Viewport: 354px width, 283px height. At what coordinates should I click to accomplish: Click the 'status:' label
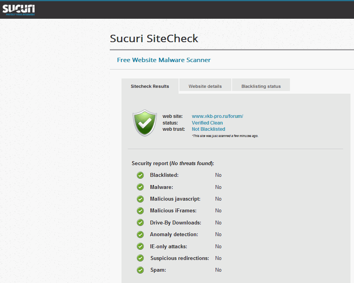pos(170,123)
